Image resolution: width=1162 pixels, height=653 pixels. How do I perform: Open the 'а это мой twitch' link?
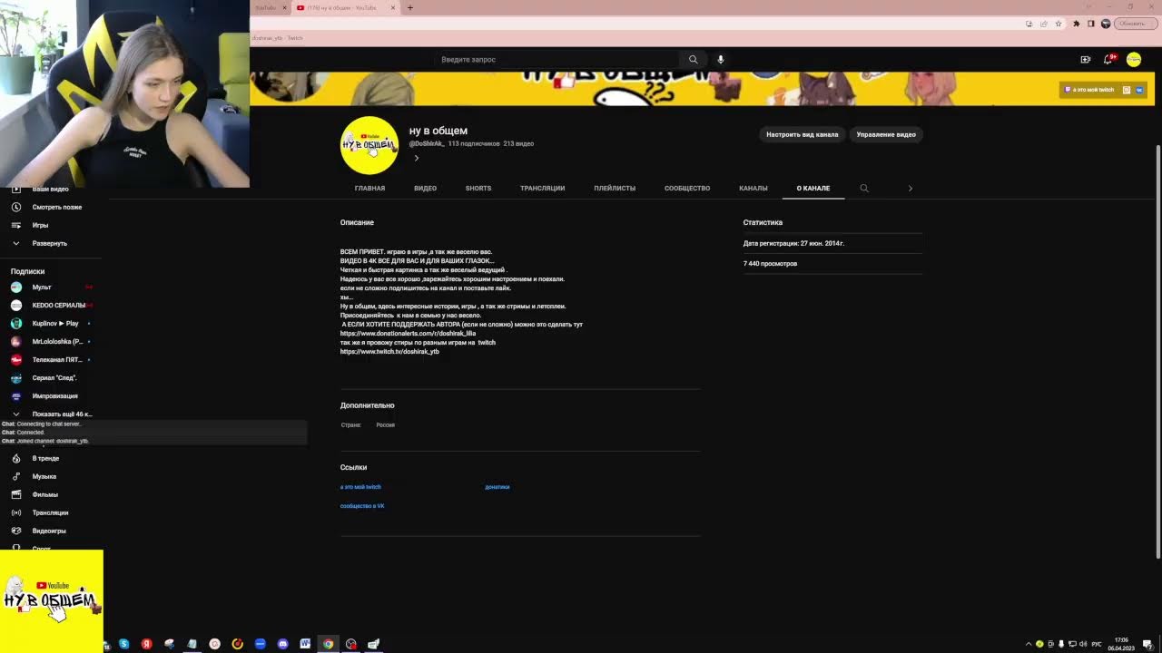pos(360,487)
